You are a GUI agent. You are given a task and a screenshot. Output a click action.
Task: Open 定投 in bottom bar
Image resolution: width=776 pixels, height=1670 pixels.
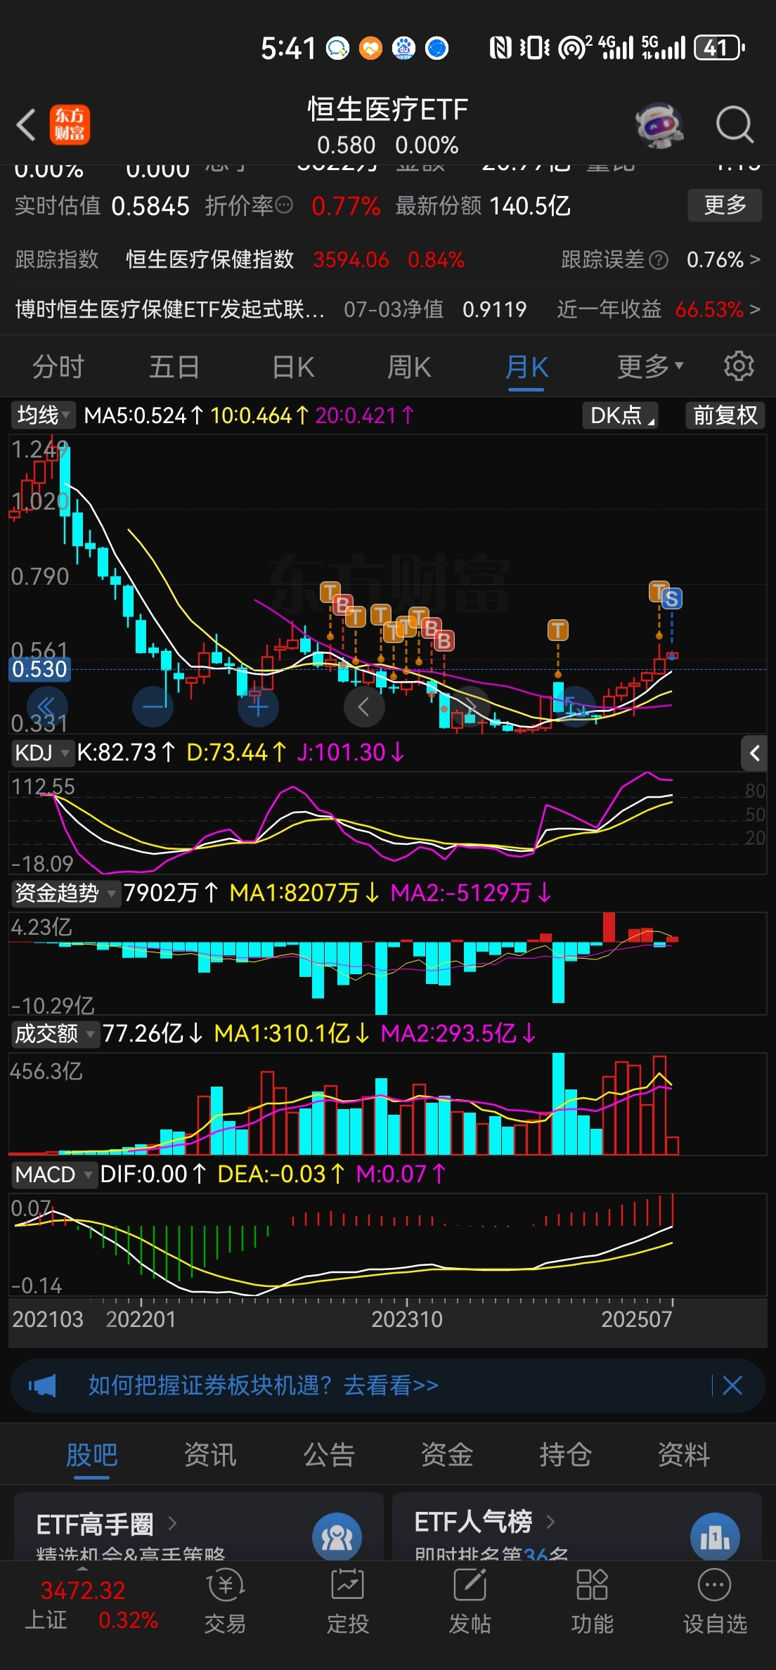click(347, 1602)
